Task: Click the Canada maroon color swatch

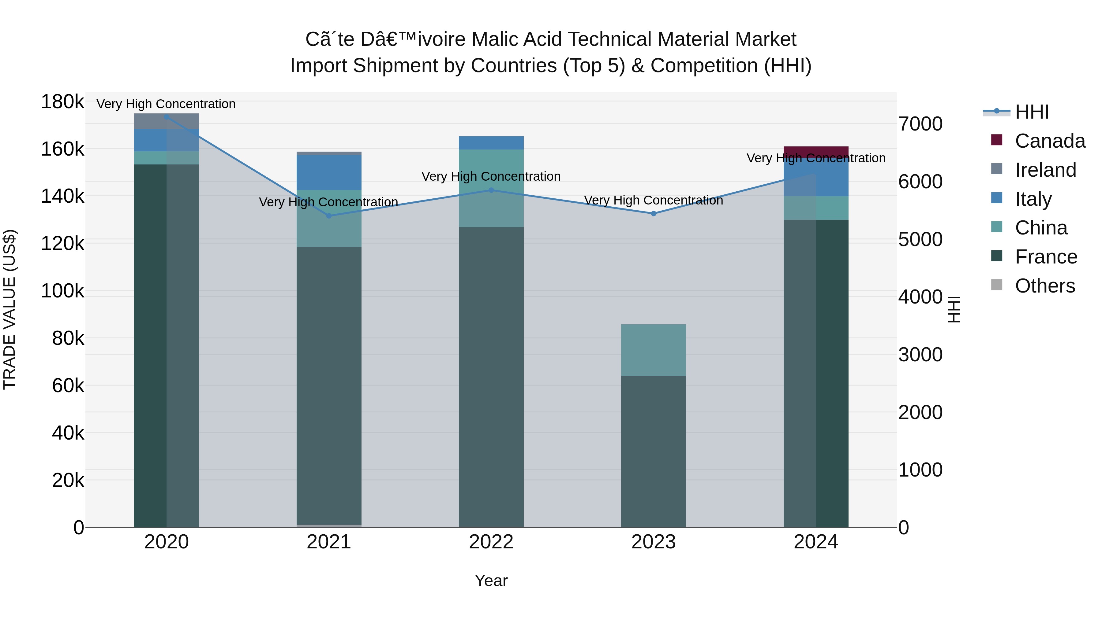Action: (x=997, y=140)
